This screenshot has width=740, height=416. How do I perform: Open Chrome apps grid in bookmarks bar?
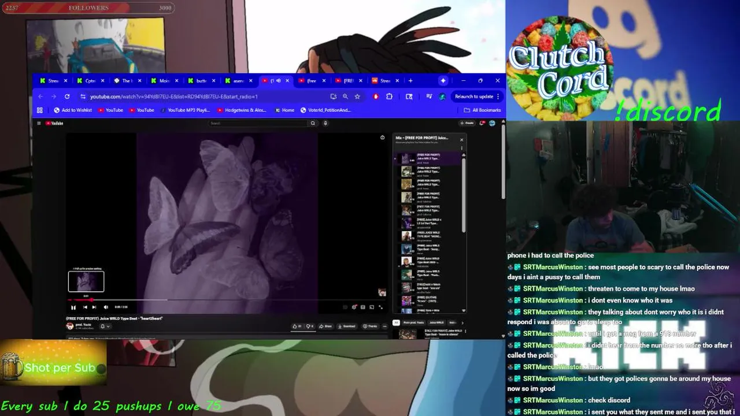(x=40, y=110)
